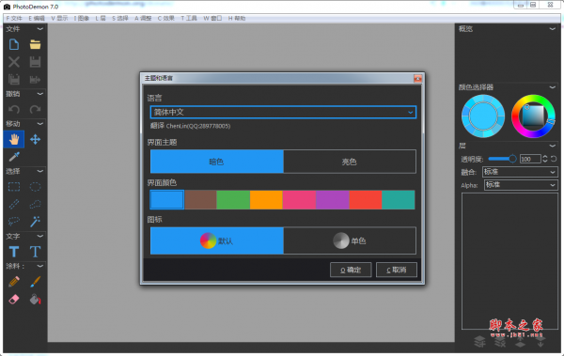564x356 pixels.
Task: Collapse the 颜色选择器 color selector panel
Action: (x=553, y=87)
